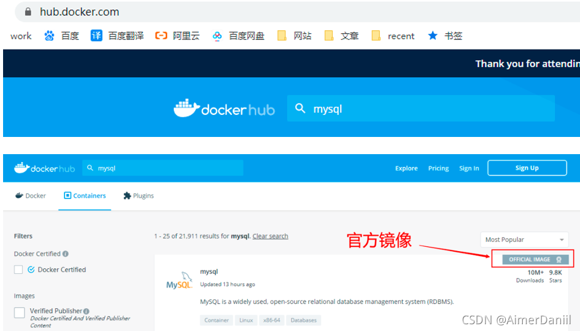The image size is (580, 331).
Task: Click the magnifier in navbar search field
Action: [x=90, y=168]
